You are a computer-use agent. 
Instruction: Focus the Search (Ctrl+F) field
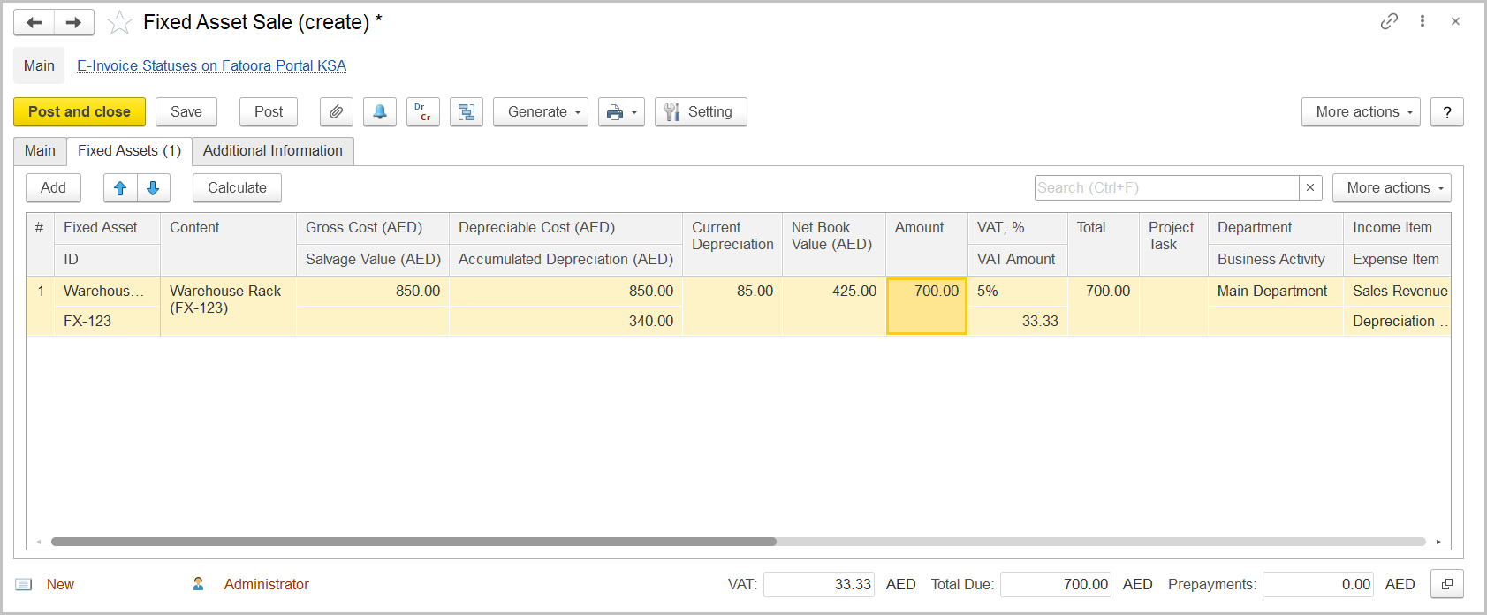coord(1166,187)
